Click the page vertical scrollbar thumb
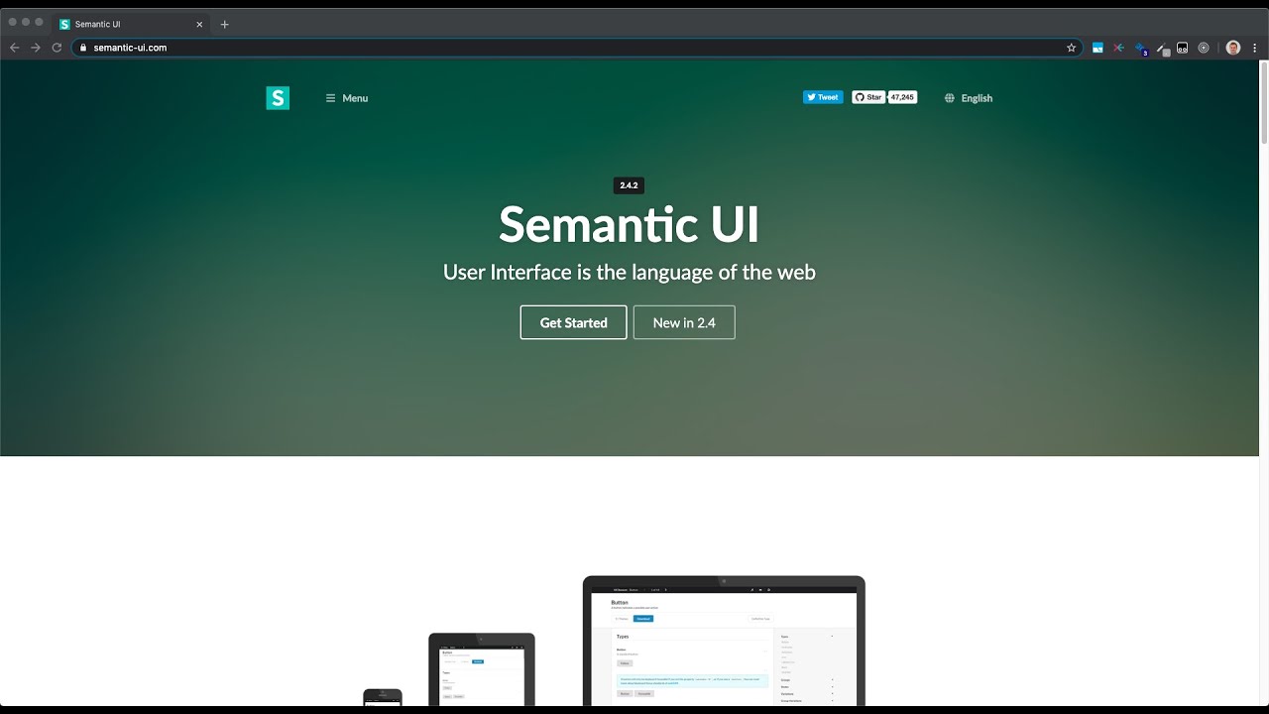This screenshot has width=1269, height=714. (x=1263, y=103)
